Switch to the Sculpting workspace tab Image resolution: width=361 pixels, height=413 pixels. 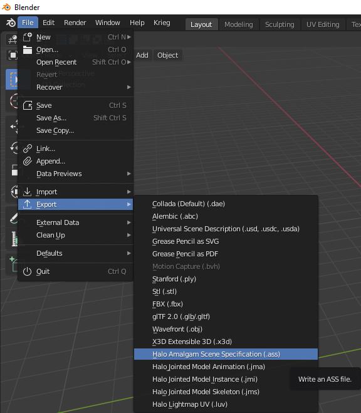coord(280,24)
